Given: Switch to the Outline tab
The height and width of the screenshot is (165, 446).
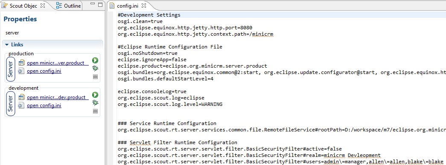Looking at the screenshot, I should [x=69, y=6].
